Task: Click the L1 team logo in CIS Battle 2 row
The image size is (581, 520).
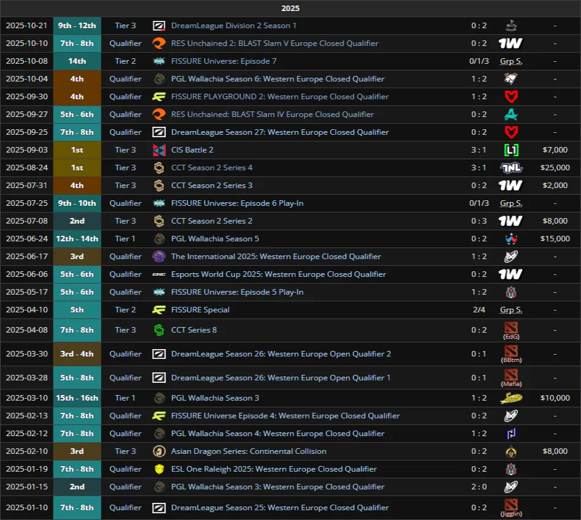Action: point(511,150)
